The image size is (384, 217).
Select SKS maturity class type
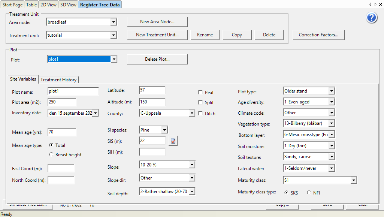[x=286, y=193]
